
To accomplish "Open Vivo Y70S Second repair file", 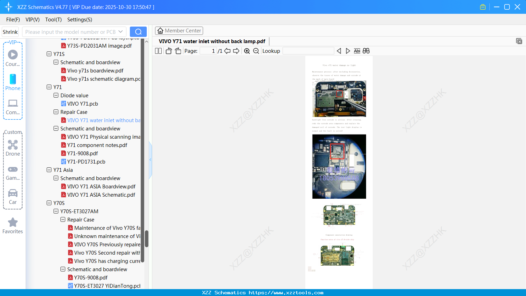I will [104, 253].
